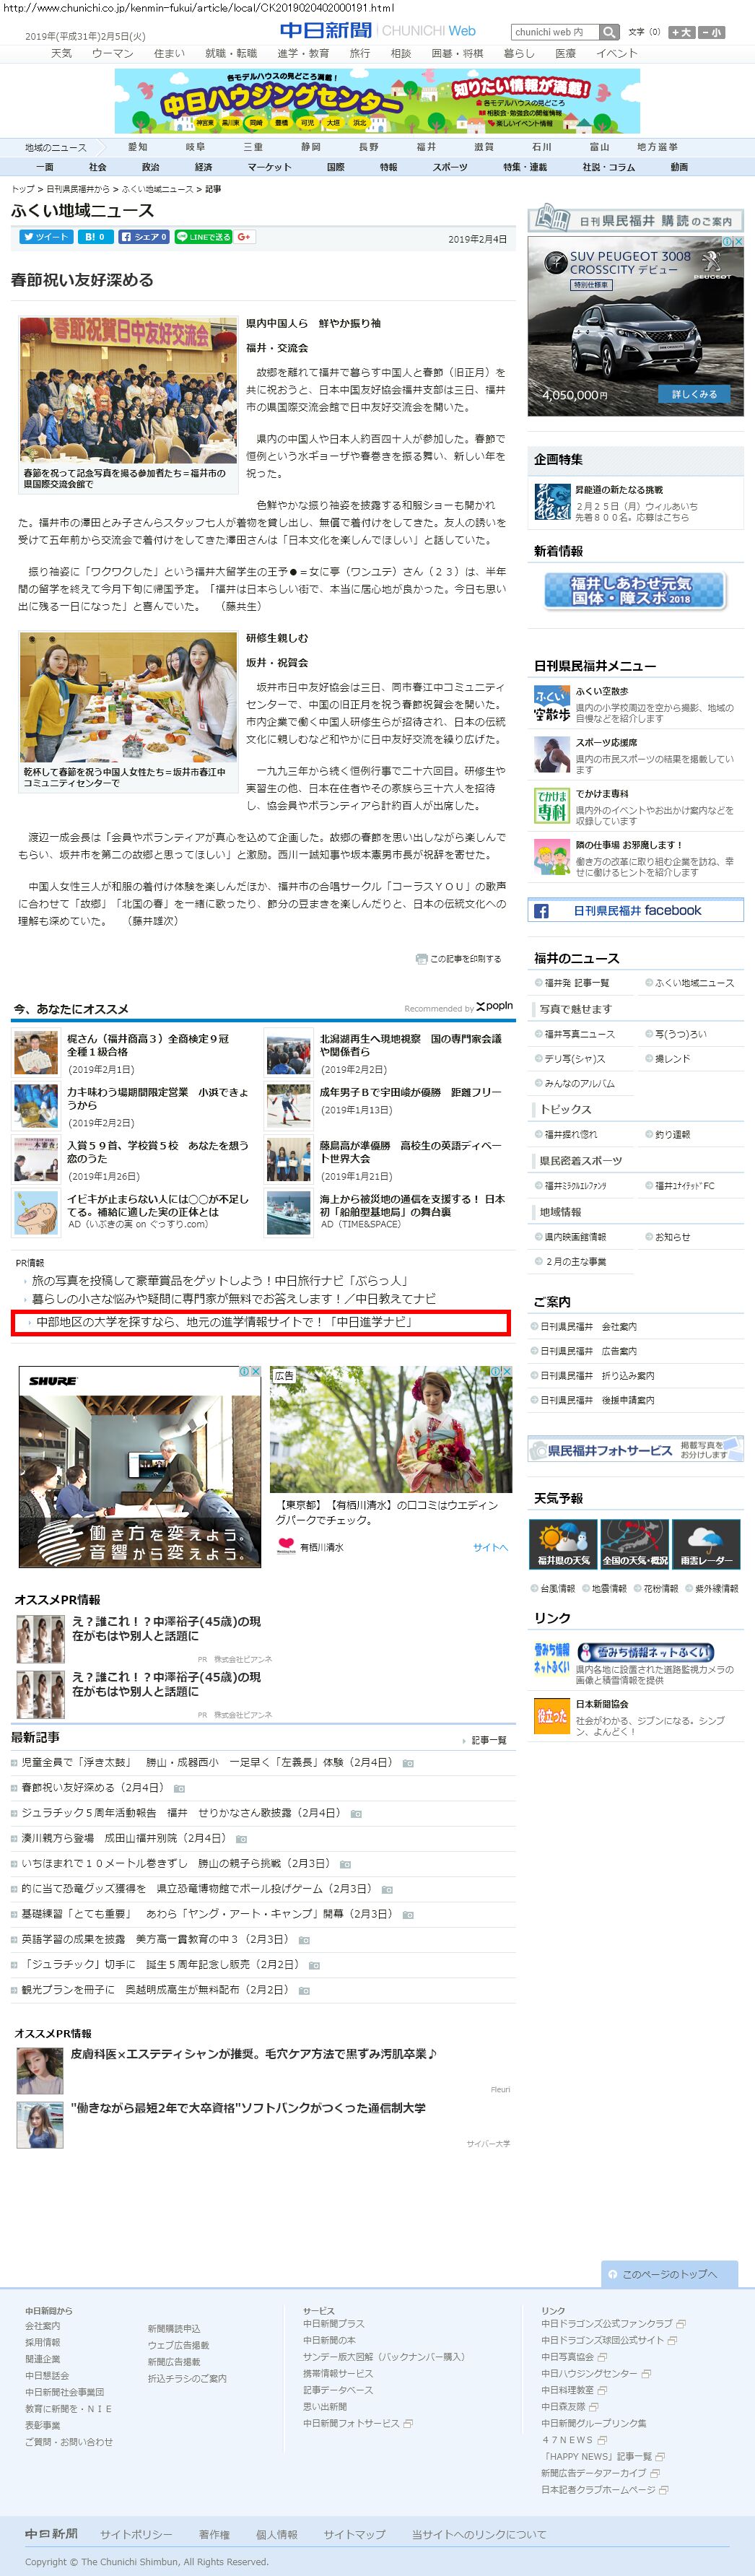Click the Peugeot 3008 ad 詳しくみる button

pyautogui.click(x=694, y=394)
